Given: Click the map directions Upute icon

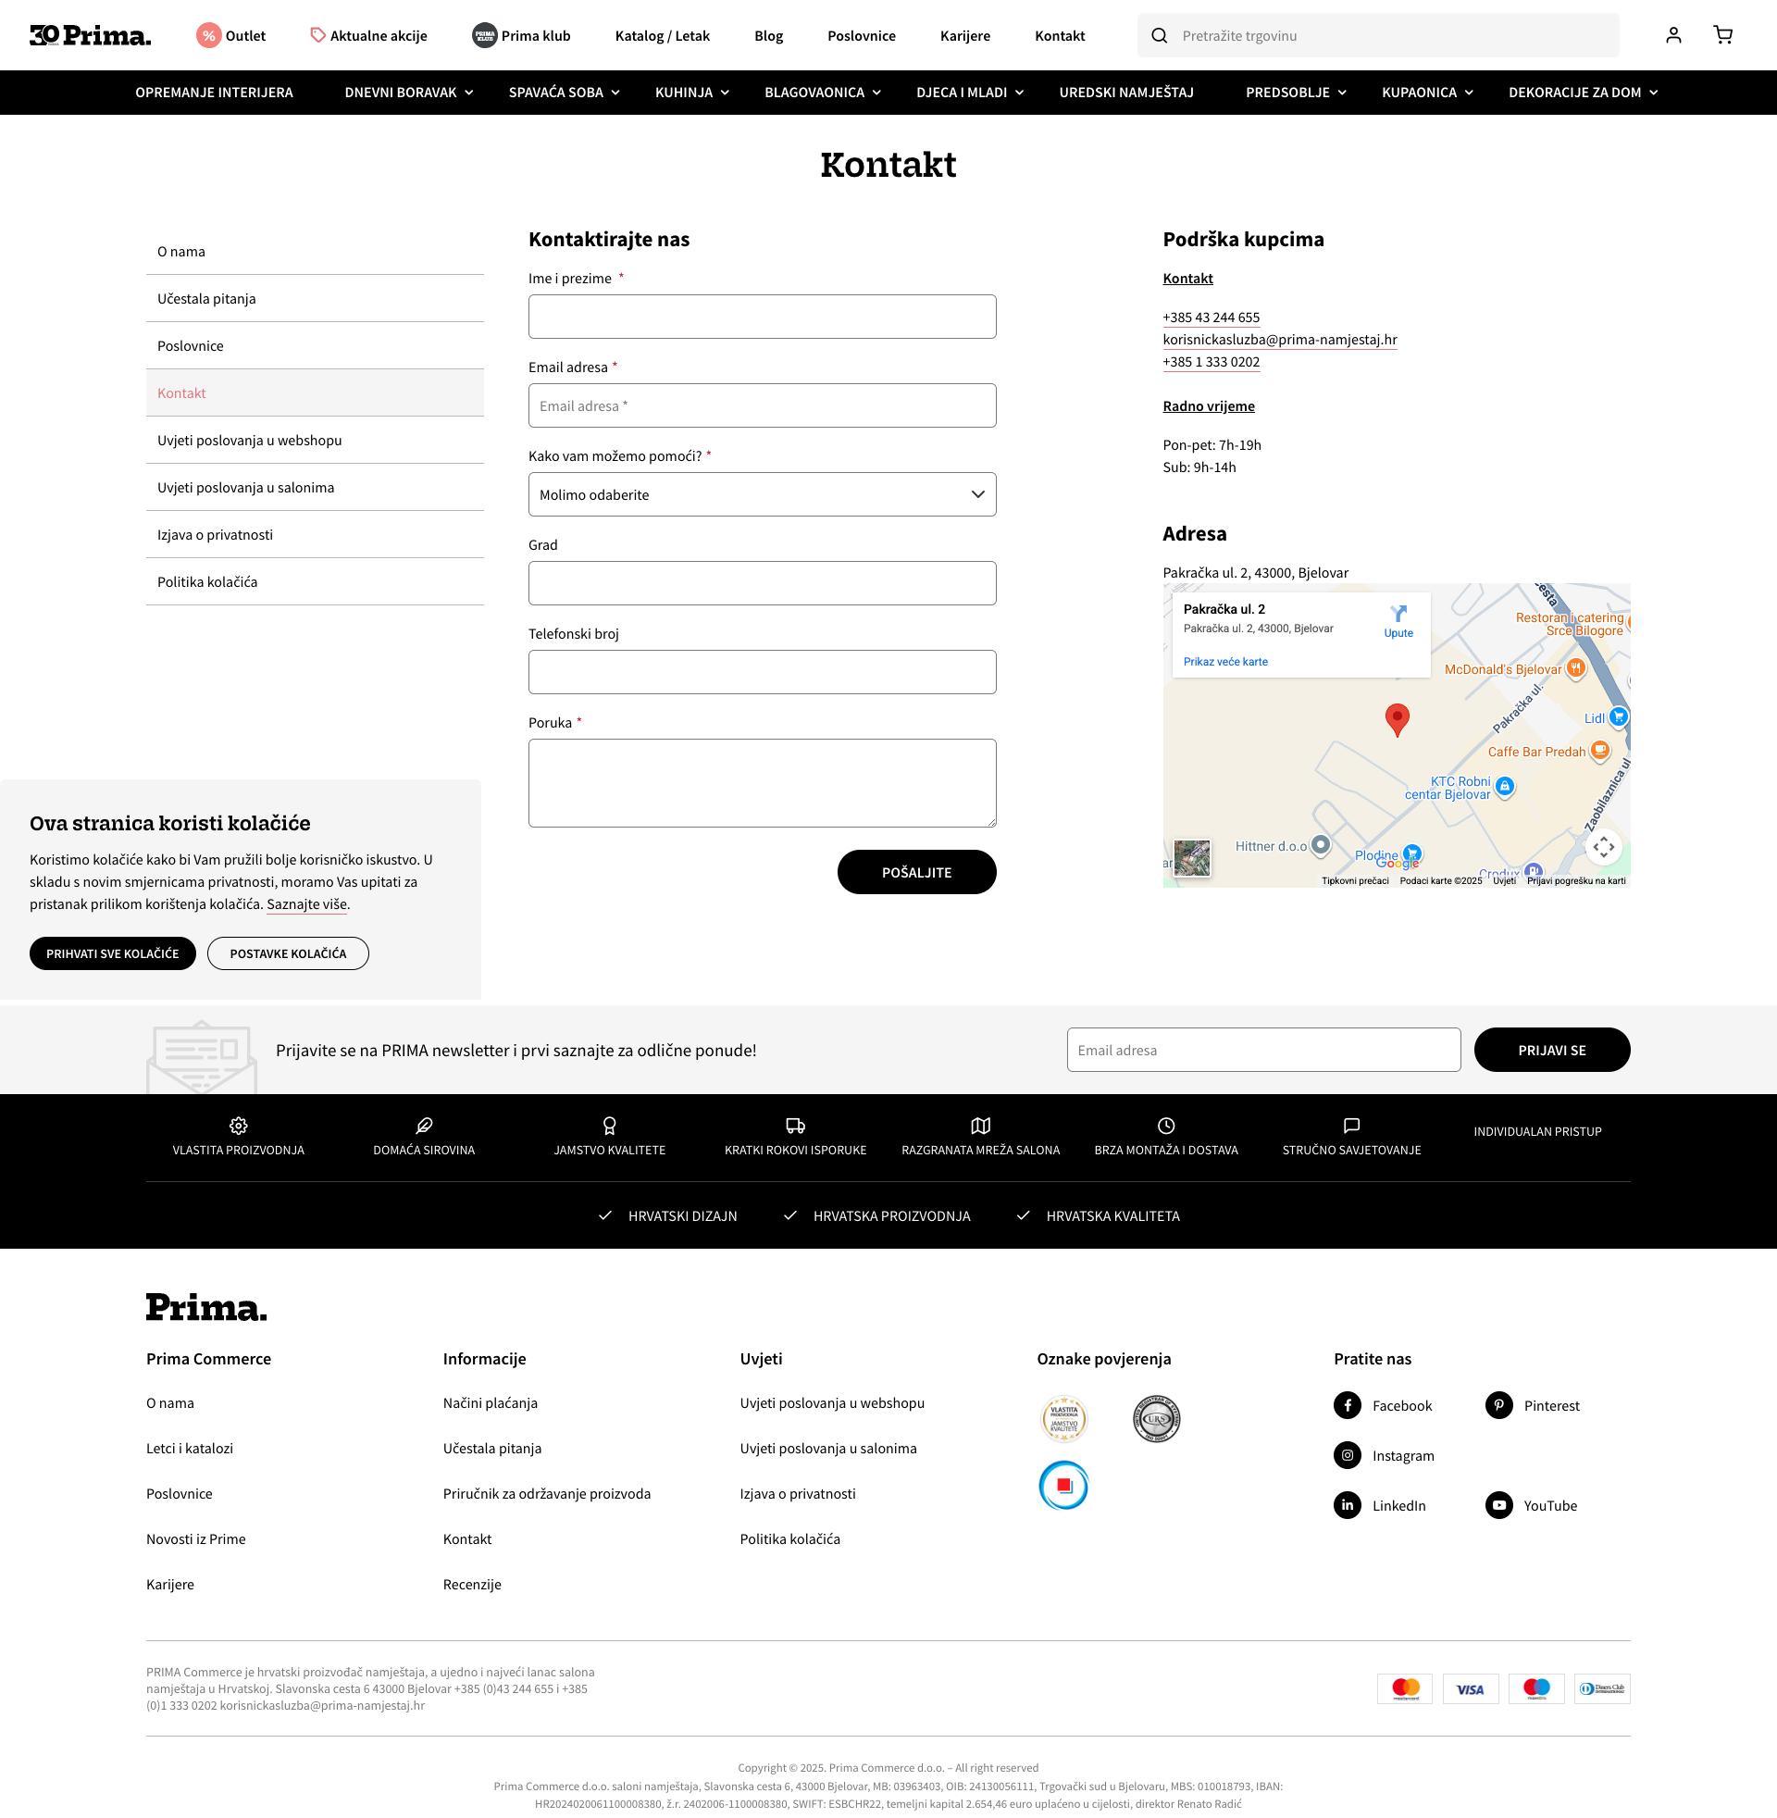Looking at the screenshot, I should [x=1398, y=620].
